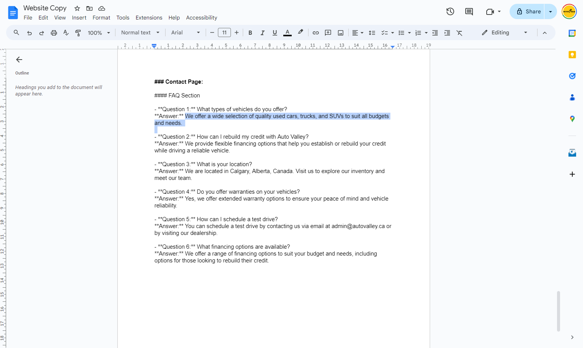
Task: Open the File menu
Action: point(28,18)
